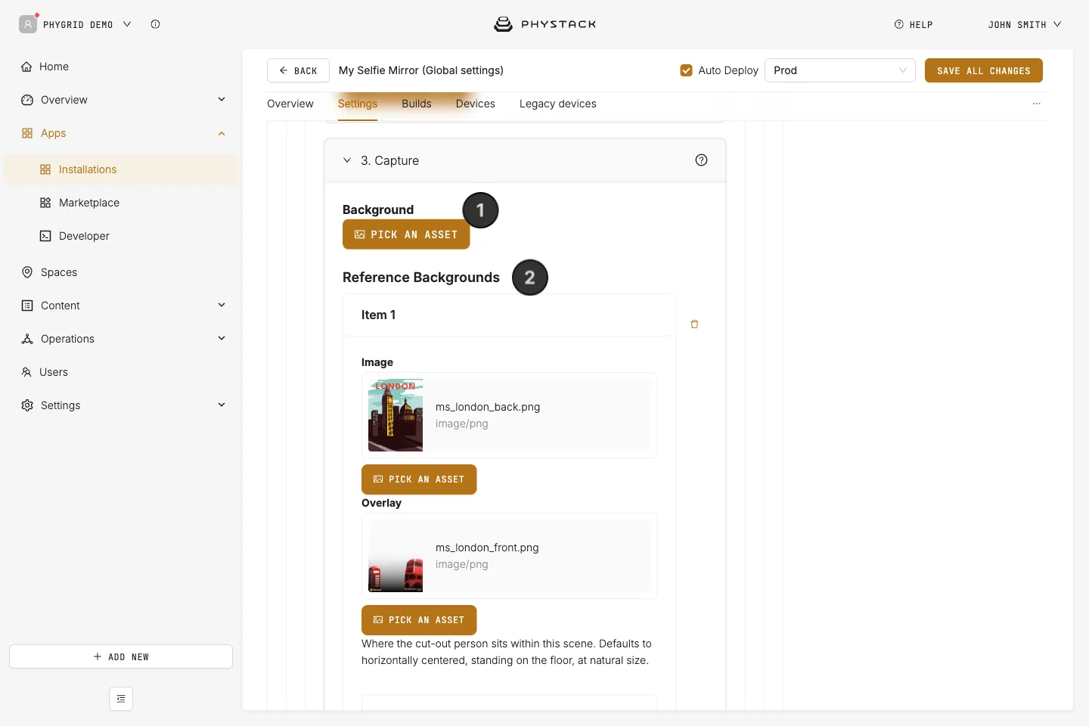Expand the Operations sidebar chevron
1089x726 pixels.
click(222, 338)
